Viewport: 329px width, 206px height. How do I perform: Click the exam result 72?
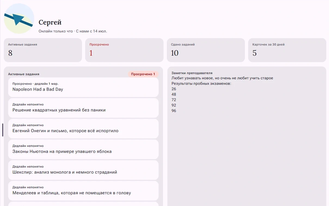coord(174,100)
